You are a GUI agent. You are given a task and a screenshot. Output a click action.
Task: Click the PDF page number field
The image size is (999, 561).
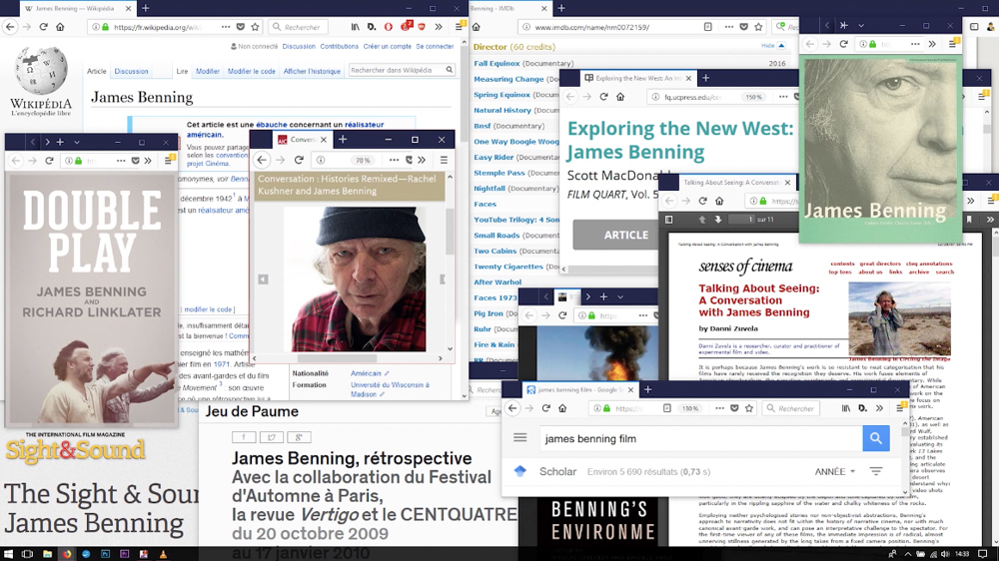(x=739, y=219)
